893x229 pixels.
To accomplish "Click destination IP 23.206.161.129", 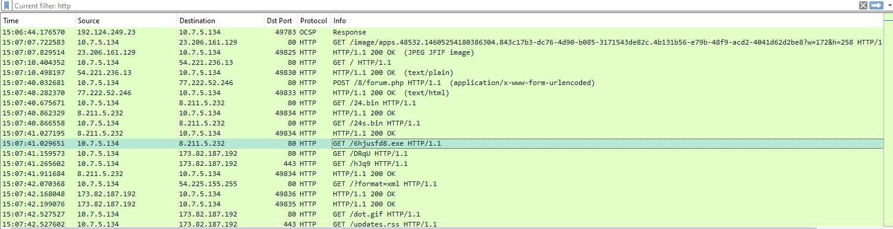I will 208,42.
